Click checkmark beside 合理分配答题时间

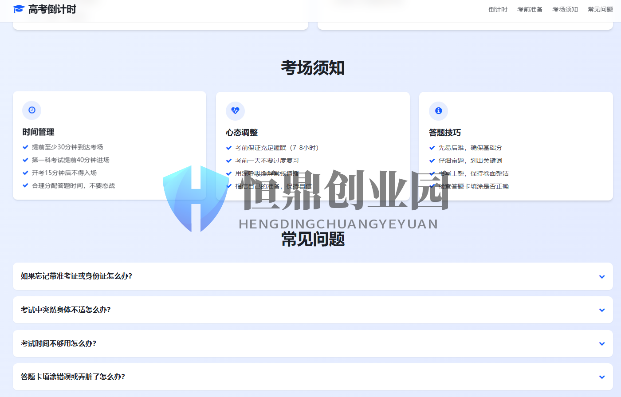25,186
